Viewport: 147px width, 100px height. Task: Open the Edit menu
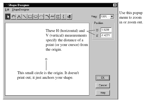(7, 9)
